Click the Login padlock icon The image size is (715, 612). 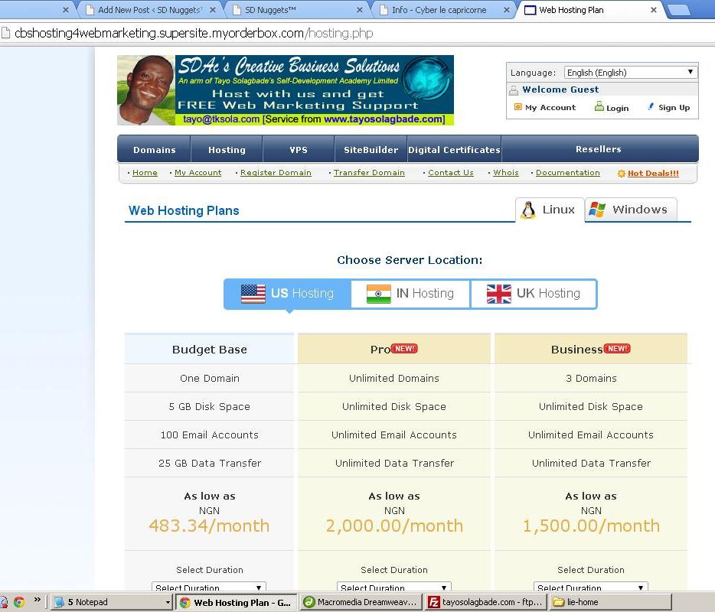pos(599,106)
